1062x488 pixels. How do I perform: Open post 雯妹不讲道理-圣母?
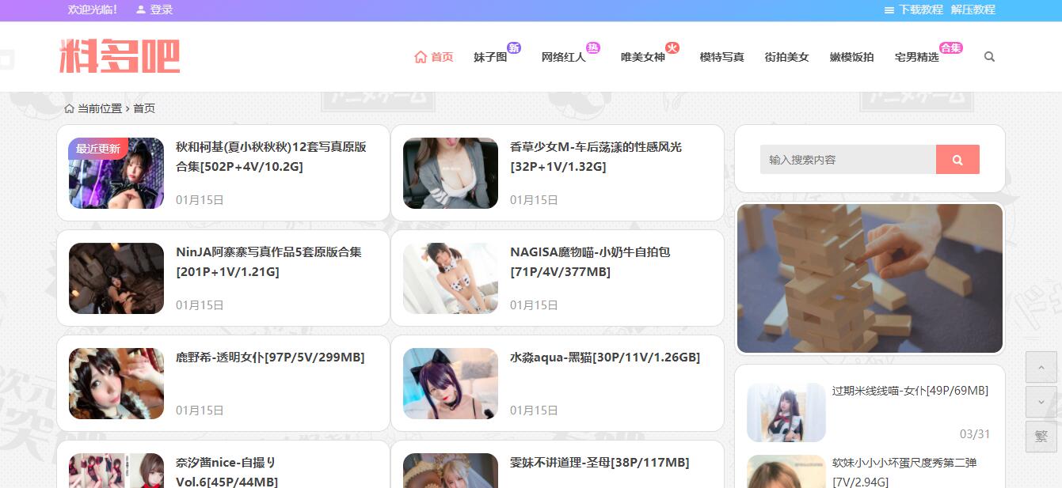[x=600, y=463]
